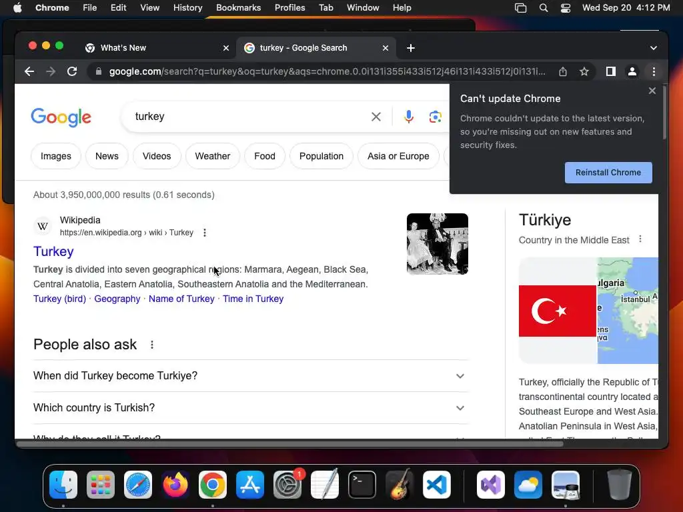683x512 pixels.
Task: Filter results by News
Action: (x=107, y=156)
